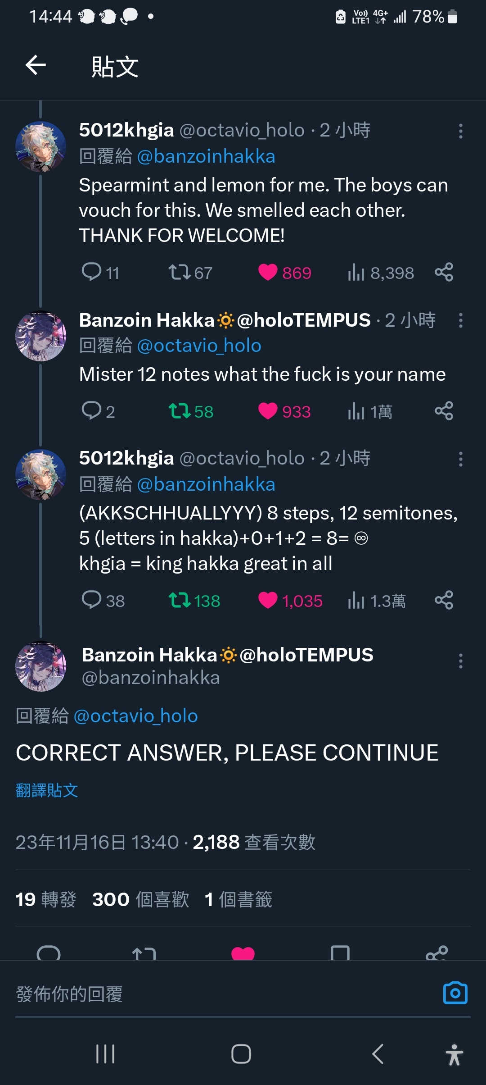
Task: Share the khgia explanation tweet
Action: coord(444,600)
